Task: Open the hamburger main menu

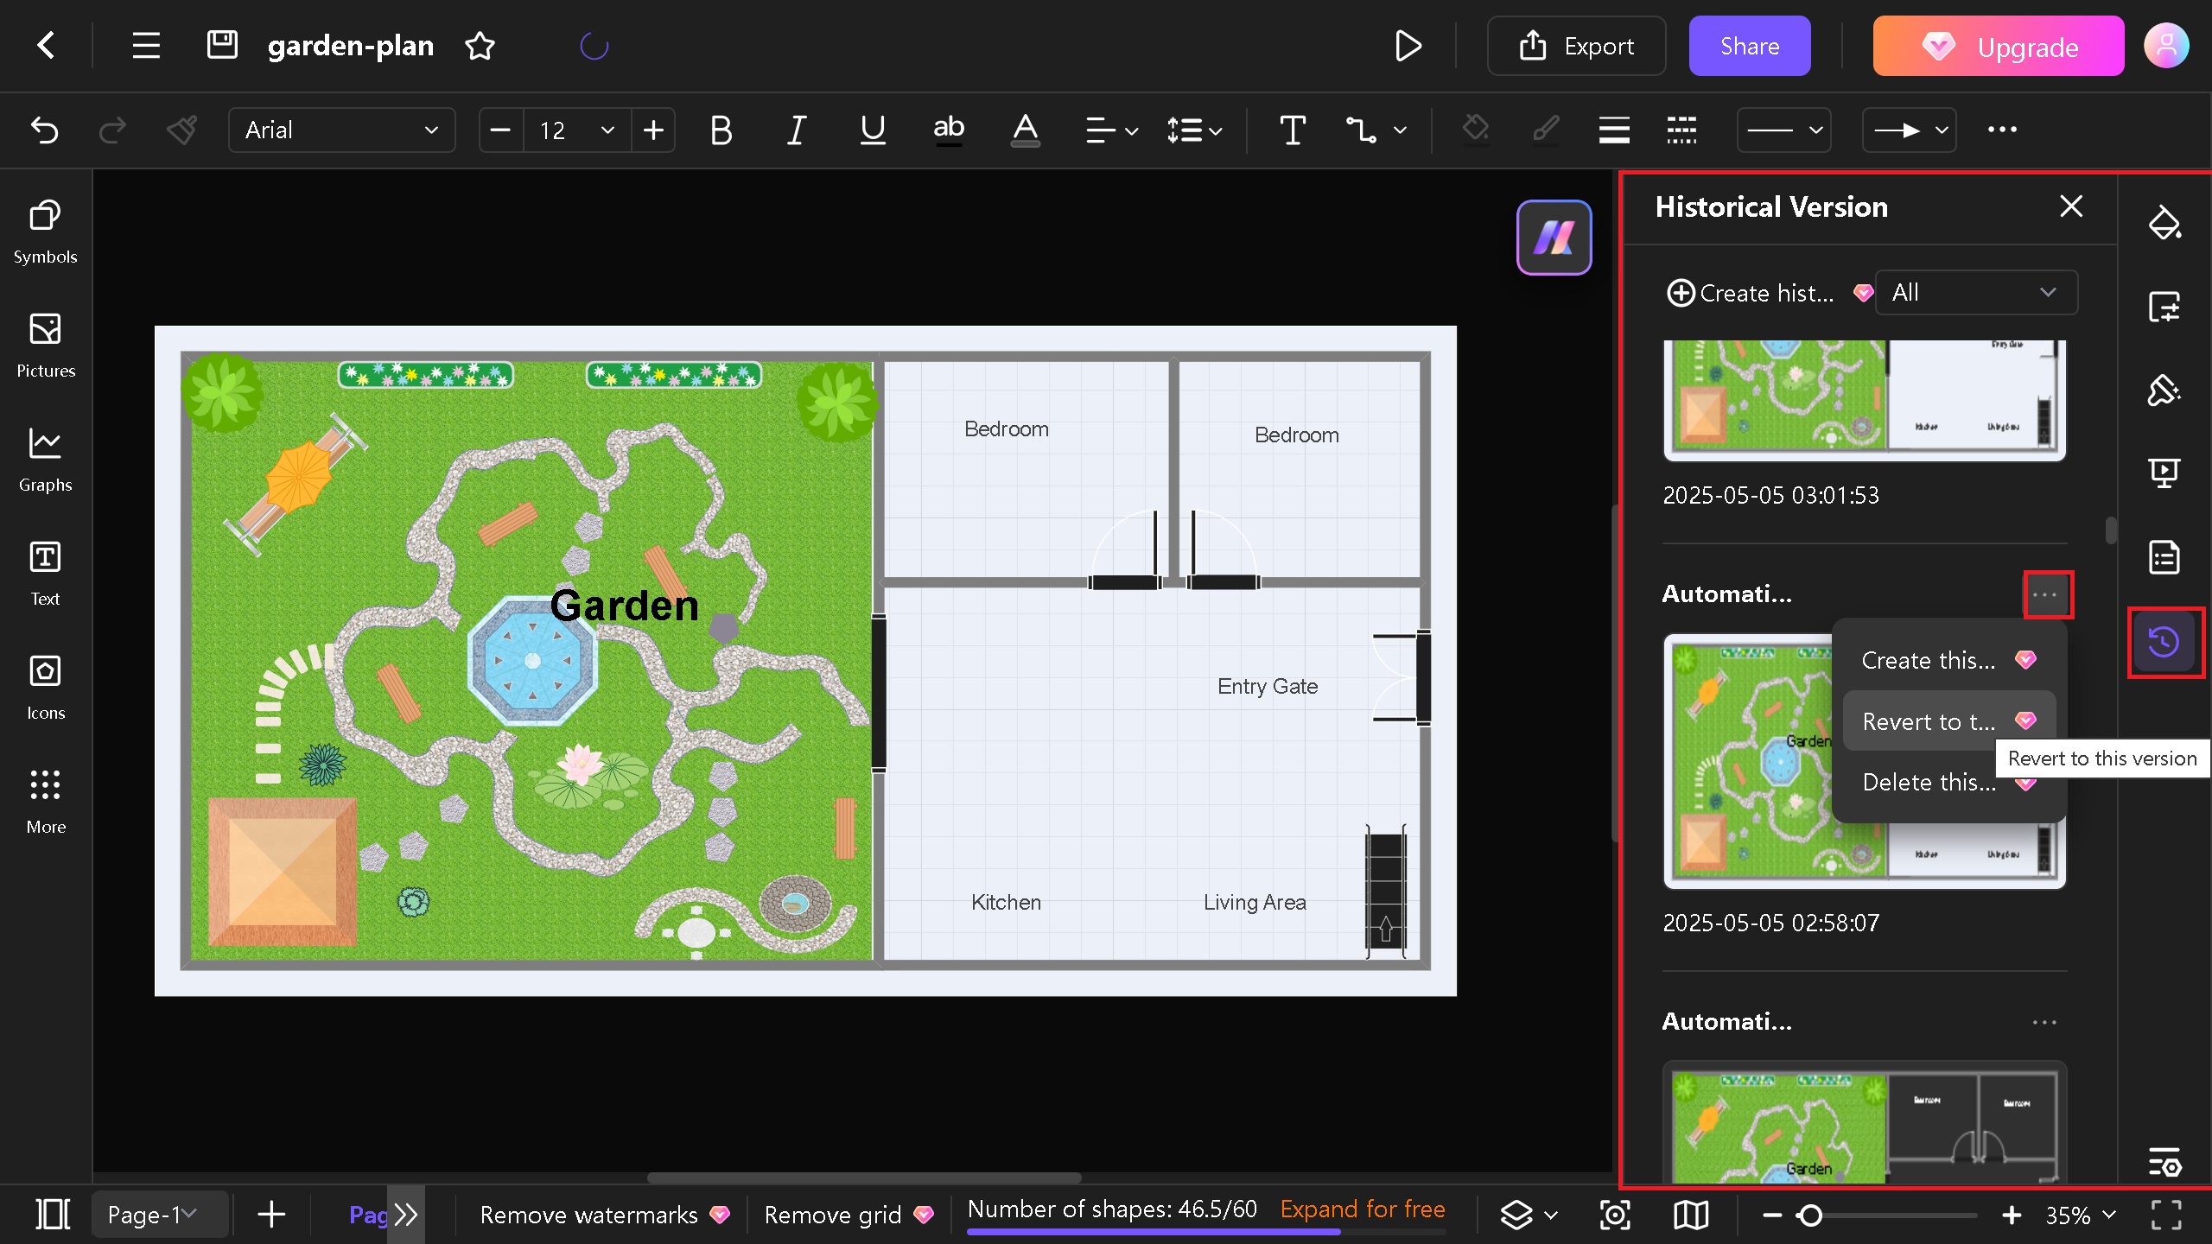Action: click(146, 45)
